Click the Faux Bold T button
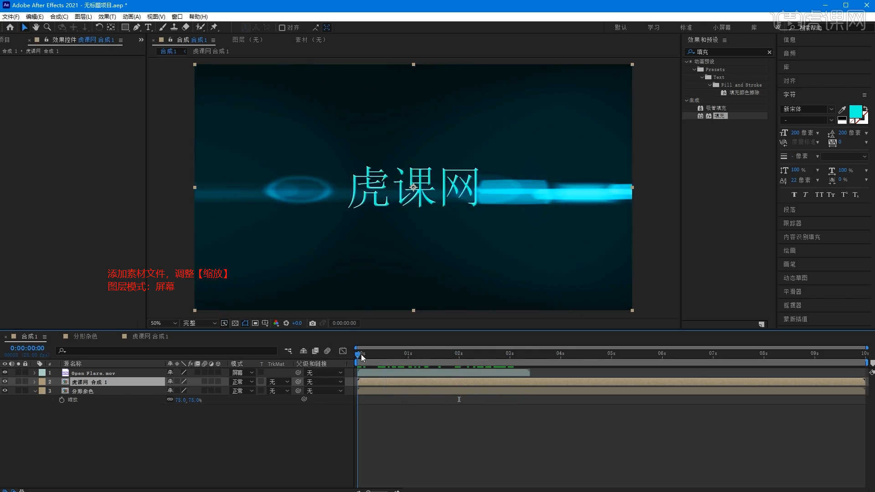This screenshot has height=492, width=875. (794, 195)
